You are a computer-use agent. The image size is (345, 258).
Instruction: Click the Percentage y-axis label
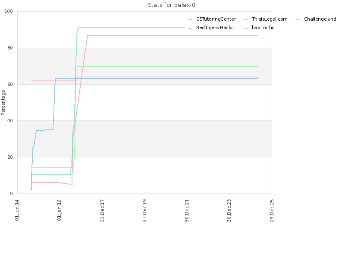click(x=3, y=103)
